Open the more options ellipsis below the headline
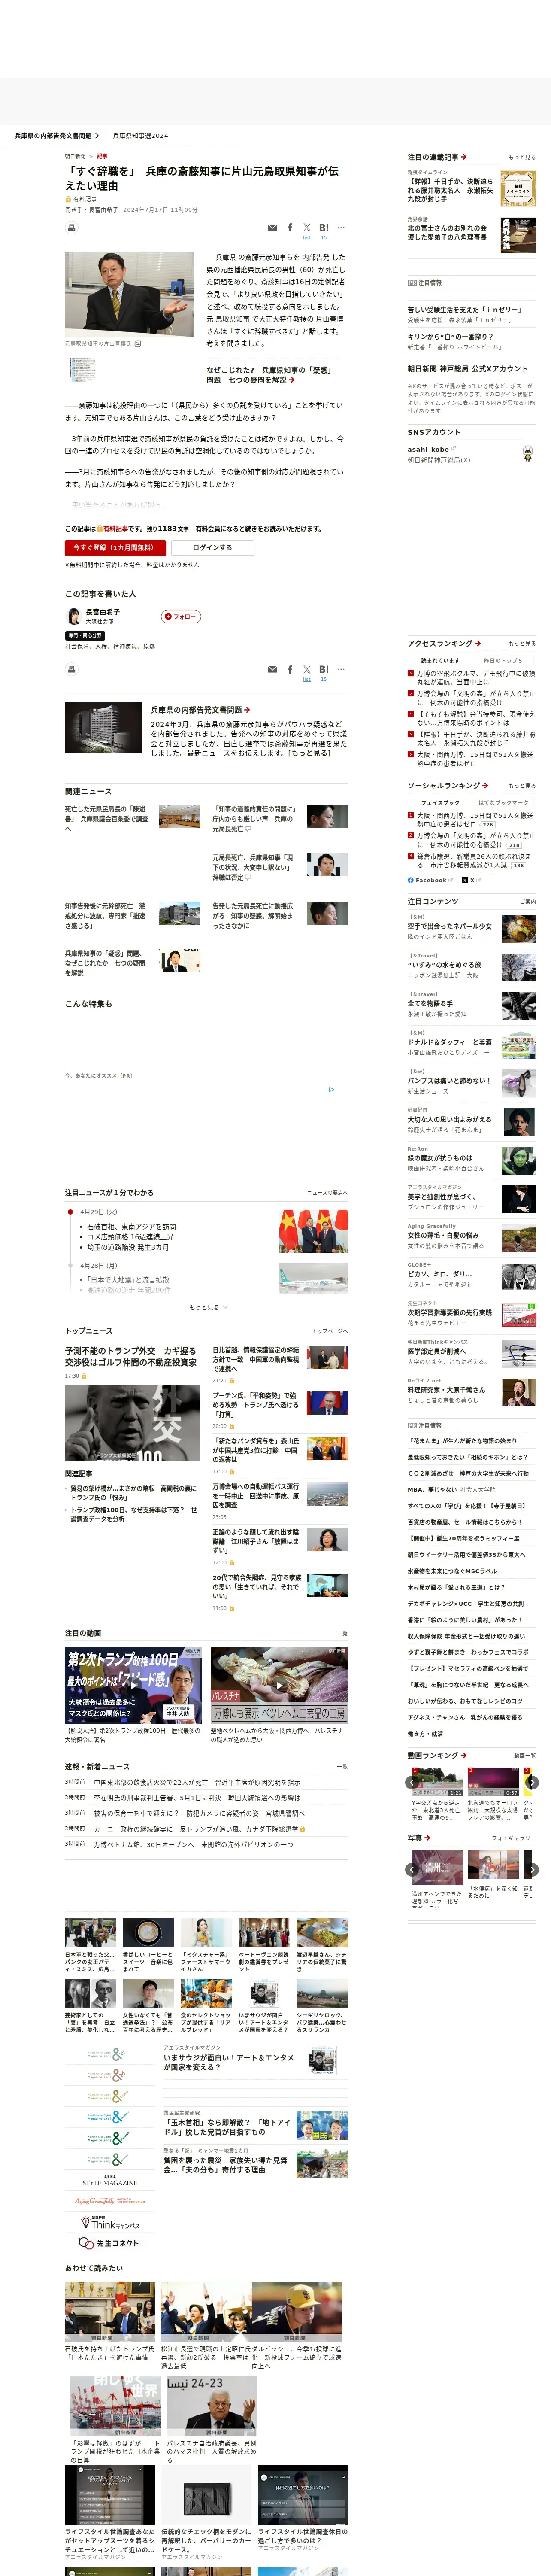The image size is (551, 2576). tap(341, 228)
